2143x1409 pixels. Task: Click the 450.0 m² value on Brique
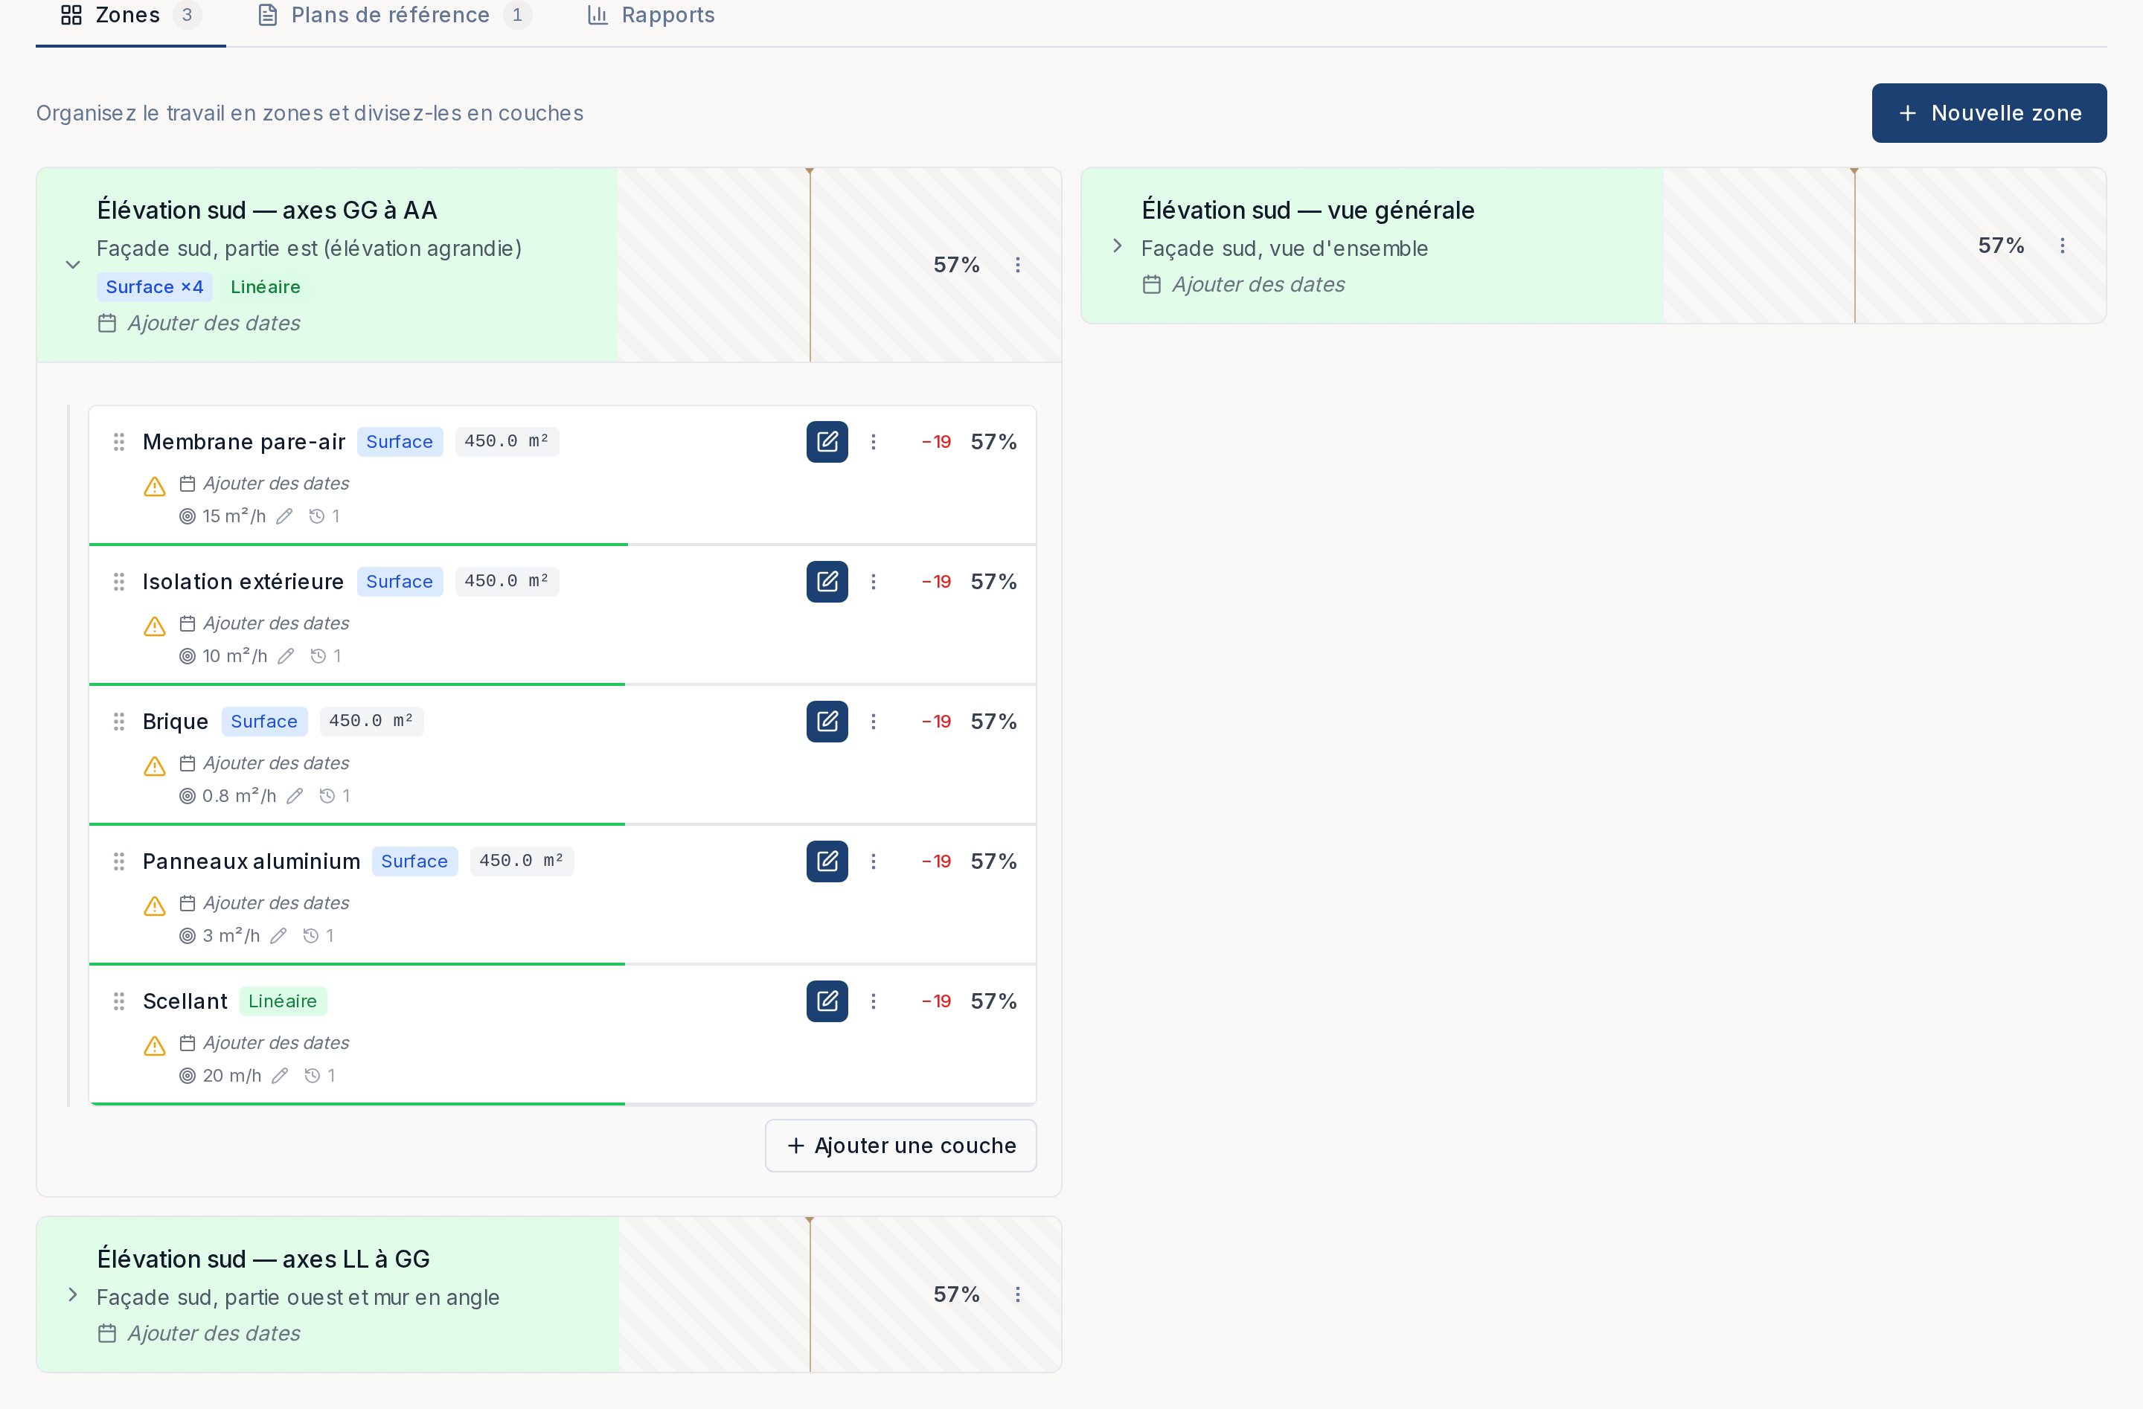(371, 721)
